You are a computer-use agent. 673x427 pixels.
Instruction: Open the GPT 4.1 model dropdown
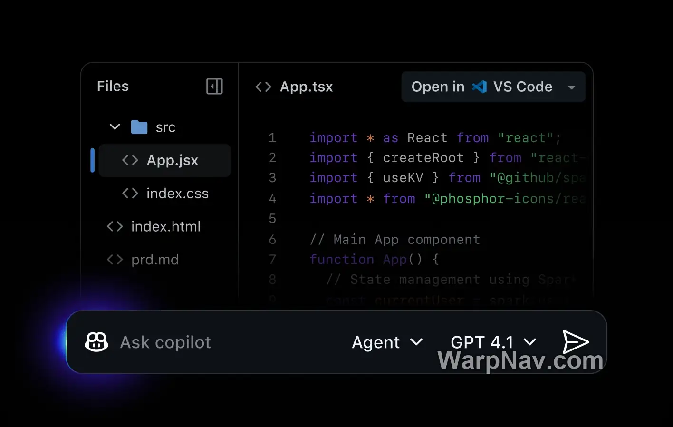click(x=493, y=342)
